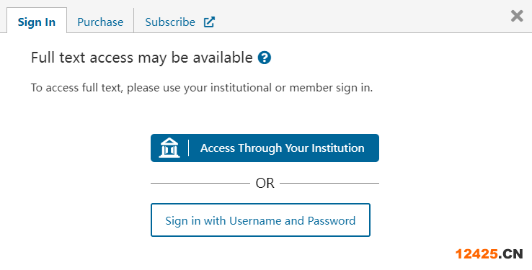Viewport: 532px width, 270px height.
Task: Close the dialog with the X icon
Action: pyautogui.click(x=517, y=16)
